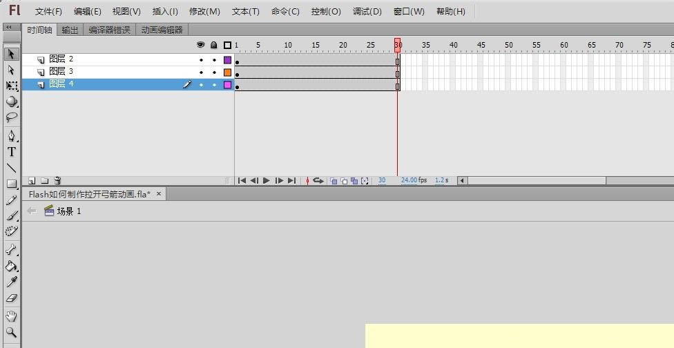Open the 控制(O) menu

[326, 12]
